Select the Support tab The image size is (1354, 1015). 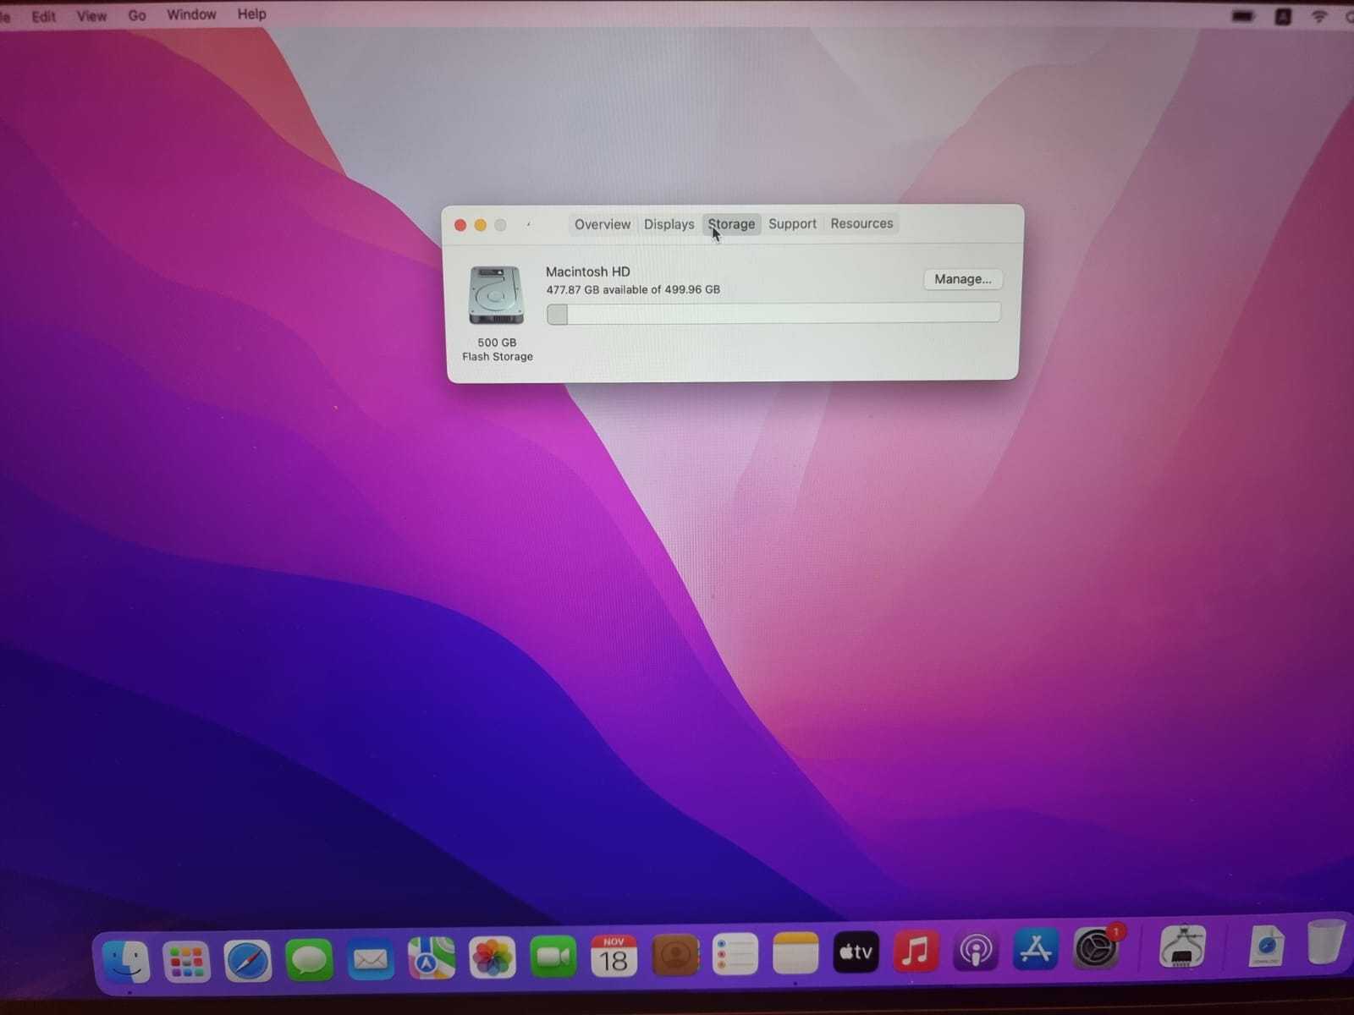792,223
